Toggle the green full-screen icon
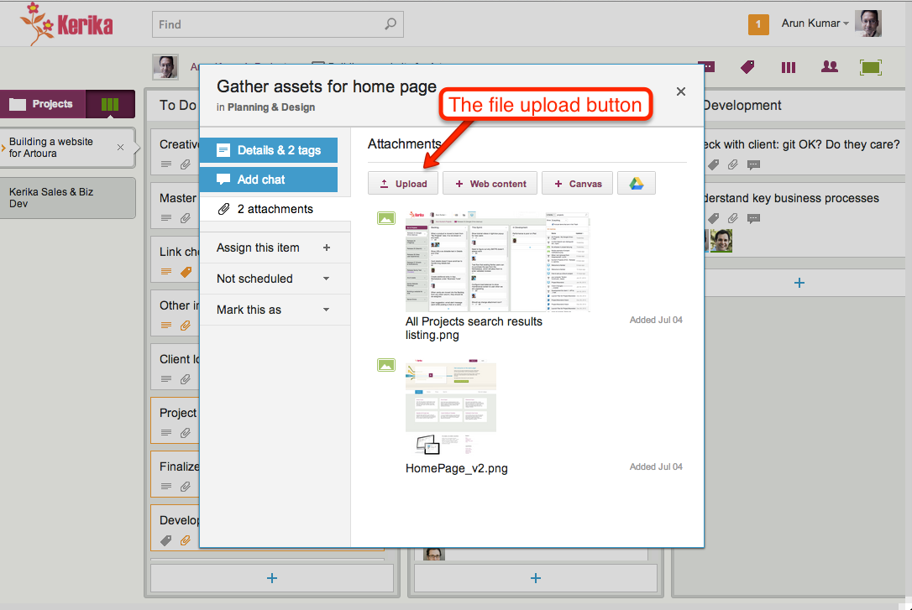 (871, 67)
